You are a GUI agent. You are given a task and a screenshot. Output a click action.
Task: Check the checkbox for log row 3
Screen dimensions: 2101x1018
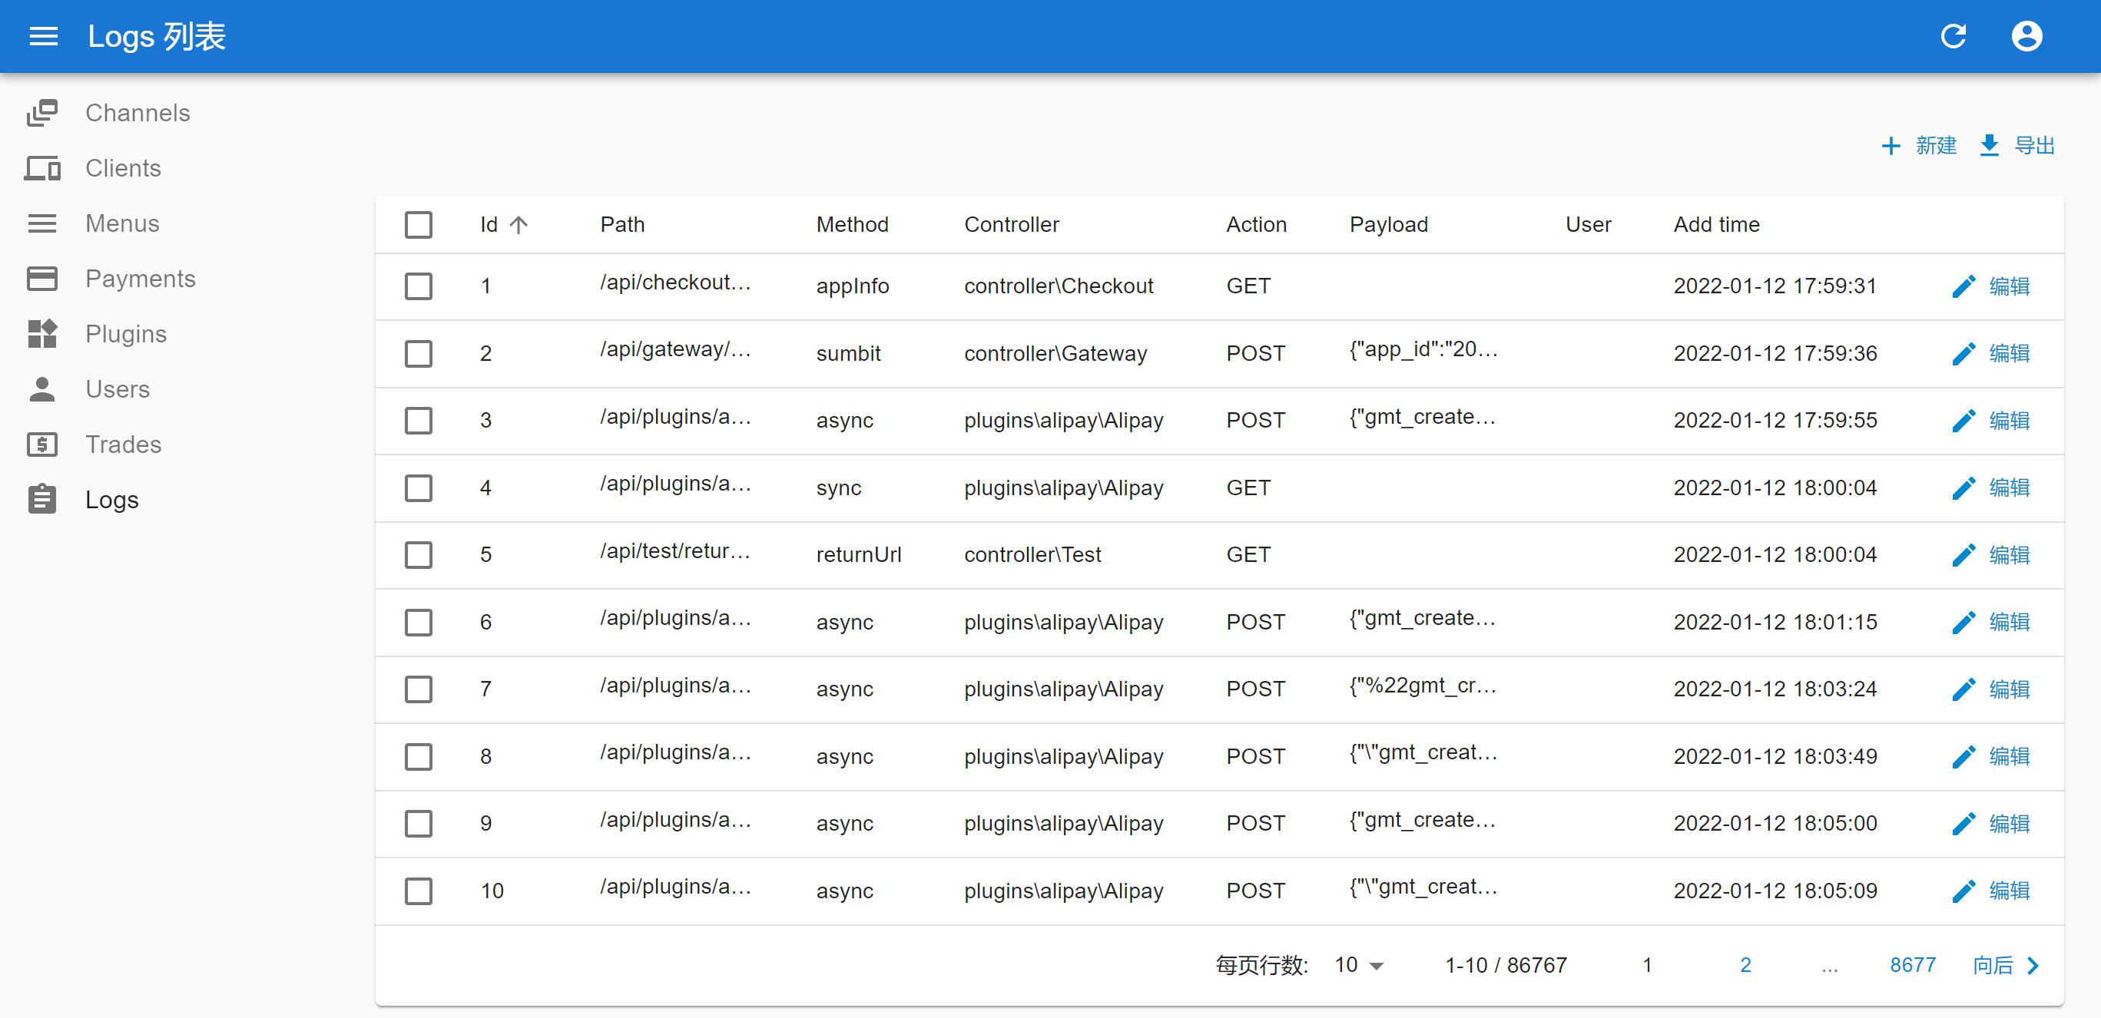pos(419,421)
